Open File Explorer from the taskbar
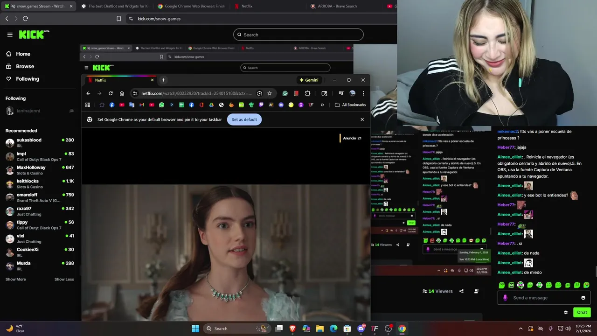 click(x=320, y=329)
